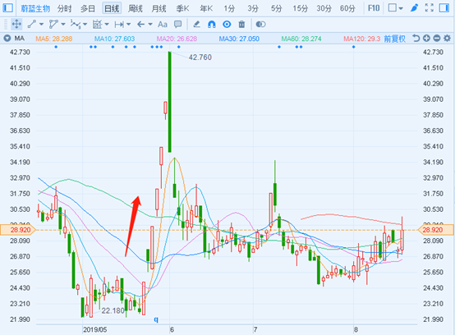
Task: Switch to 15分 minute chart
Action: 300,8
